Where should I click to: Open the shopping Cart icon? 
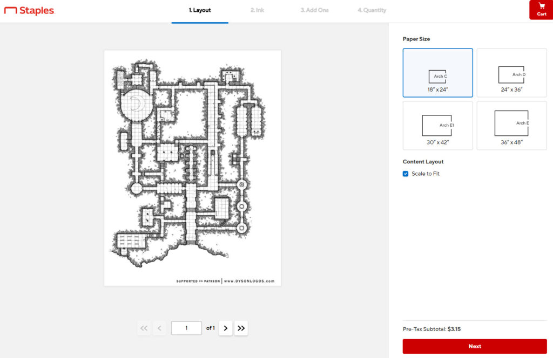tap(541, 10)
